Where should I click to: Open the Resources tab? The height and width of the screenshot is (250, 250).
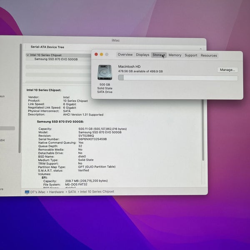tap(209, 55)
